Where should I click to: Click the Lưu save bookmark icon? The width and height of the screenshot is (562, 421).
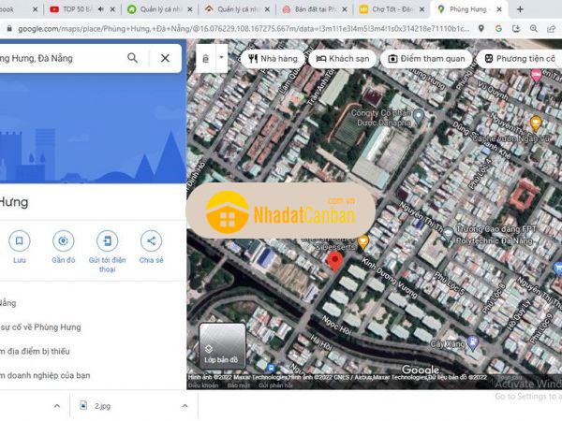pyautogui.click(x=19, y=240)
